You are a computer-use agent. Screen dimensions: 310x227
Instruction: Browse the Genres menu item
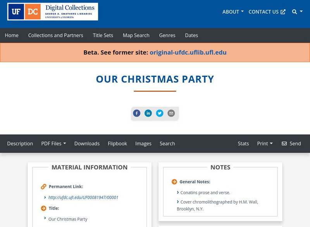tap(167, 36)
